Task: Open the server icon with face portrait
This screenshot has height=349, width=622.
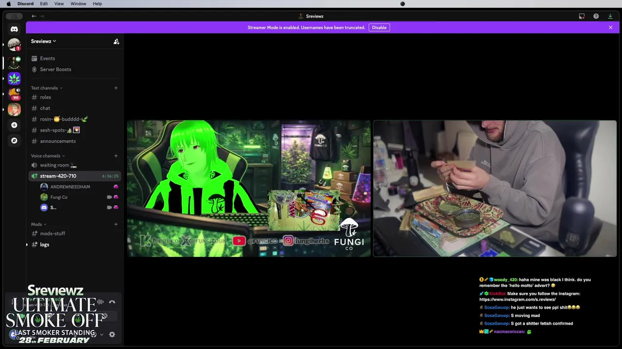Action: tap(14, 110)
